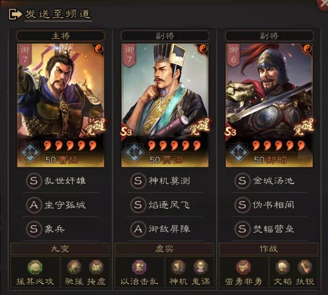Screen dimensions: 328x295
Task: Tap the 神机 tactic icon
Action: pyautogui.click(x=178, y=267)
